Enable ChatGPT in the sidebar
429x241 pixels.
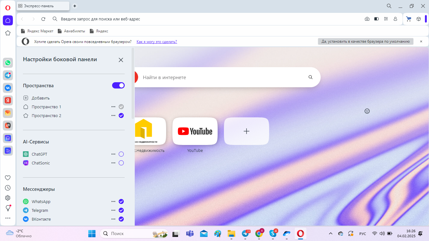click(x=121, y=154)
